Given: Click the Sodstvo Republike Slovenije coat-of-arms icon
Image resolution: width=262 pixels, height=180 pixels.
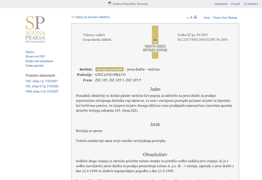Looking at the screenshot, I should coord(110,4).
